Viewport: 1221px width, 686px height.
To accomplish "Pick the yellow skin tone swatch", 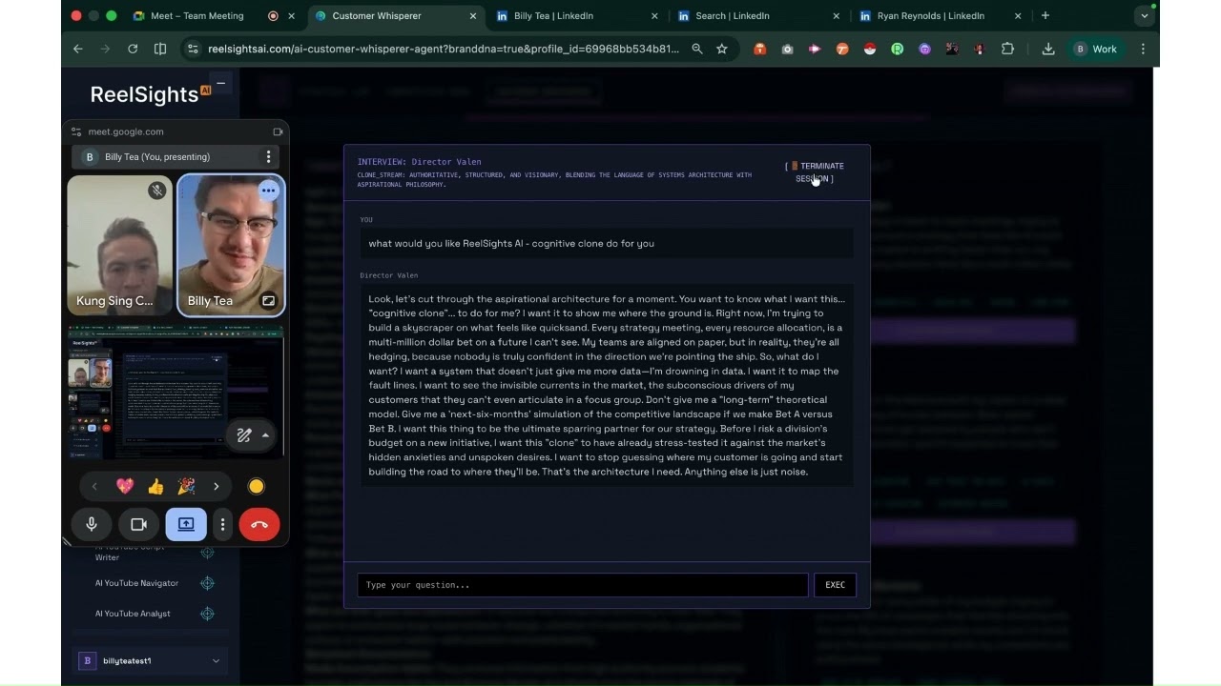I will pyautogui.click(x=256, y=486).
